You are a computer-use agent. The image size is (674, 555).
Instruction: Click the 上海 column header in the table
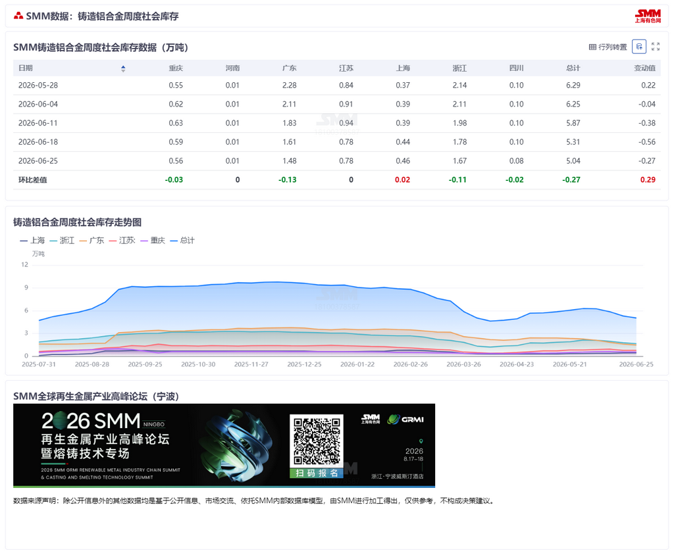pyautogui.click(x=403, y=68)
